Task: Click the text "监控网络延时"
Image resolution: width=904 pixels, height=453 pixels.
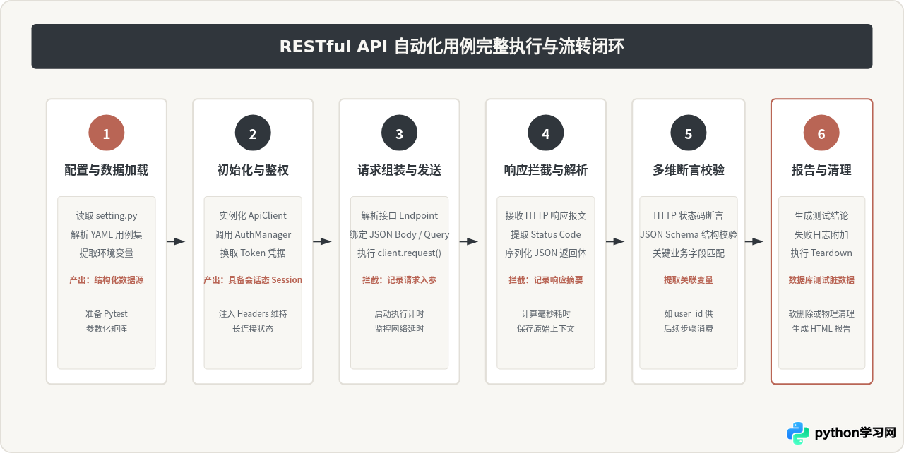Action: click(x=399, y=329)
